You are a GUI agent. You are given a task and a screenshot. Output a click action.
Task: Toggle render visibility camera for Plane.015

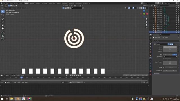coord(178,27)
